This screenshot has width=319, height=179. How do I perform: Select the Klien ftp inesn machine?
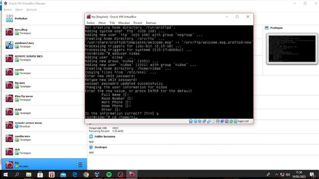44,98
